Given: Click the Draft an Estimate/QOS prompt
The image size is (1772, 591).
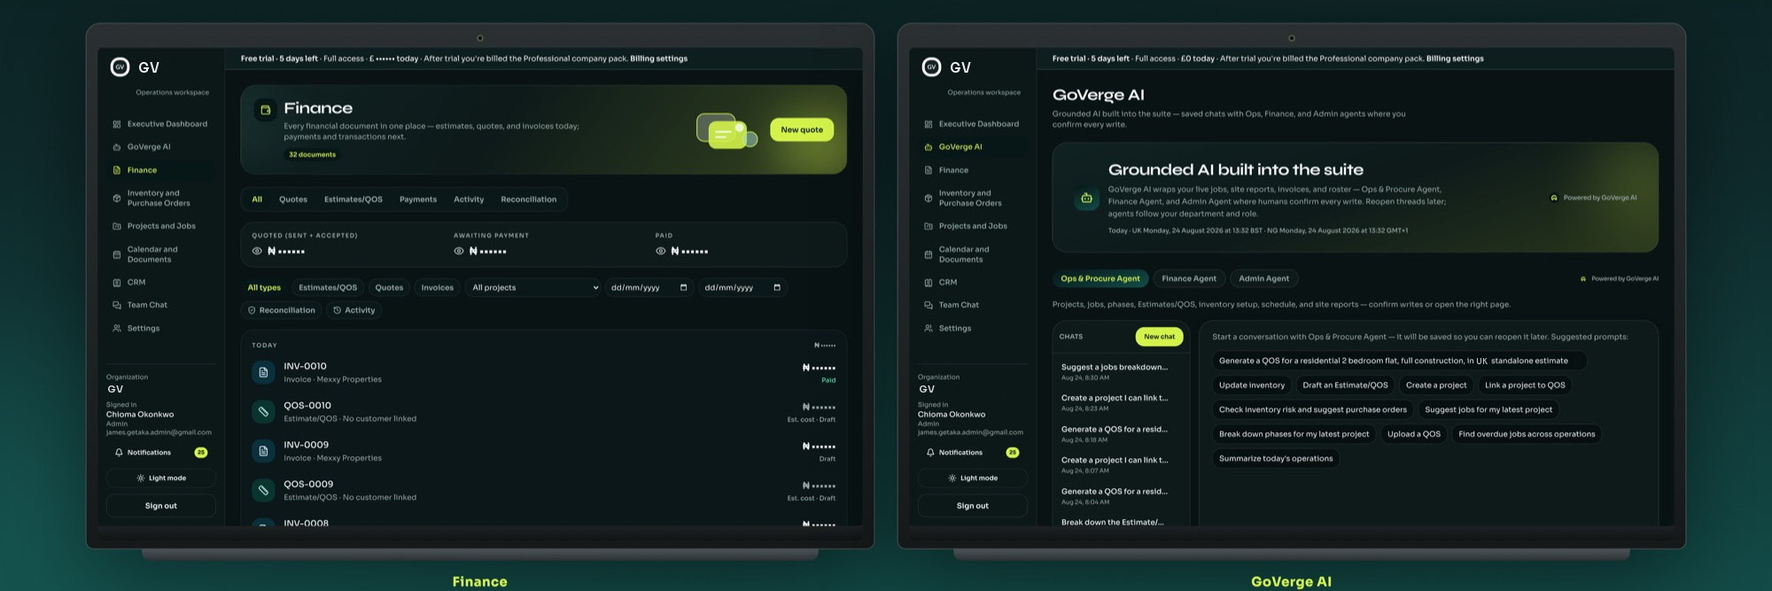Looking at the screenshot, I should (1345, 385).
